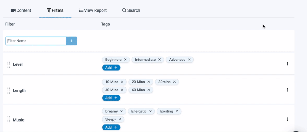307x132 pixels.
Task: Remove the Beginners tag from Level
Action: point(125,60)
